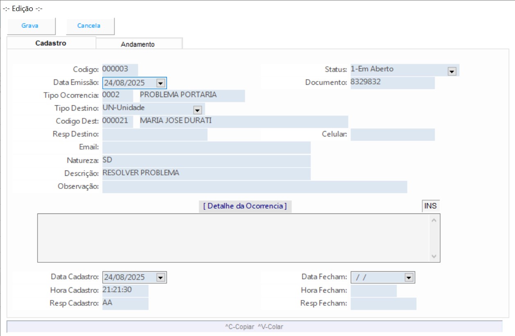Click the Email input field
Viewport: 515px width, 336px height.
pos(206,148)
